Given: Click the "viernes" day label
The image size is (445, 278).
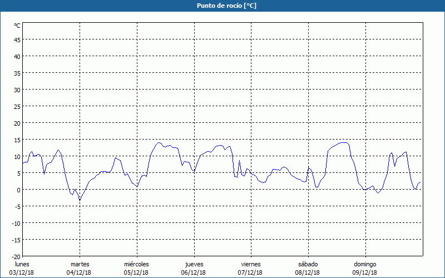Looking at the screenshot, I should coord(250,264).
